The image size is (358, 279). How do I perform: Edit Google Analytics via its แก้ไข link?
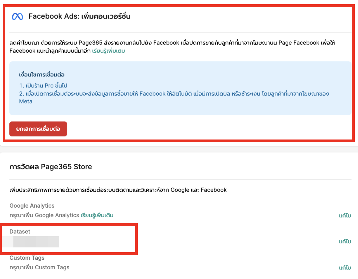345,215
